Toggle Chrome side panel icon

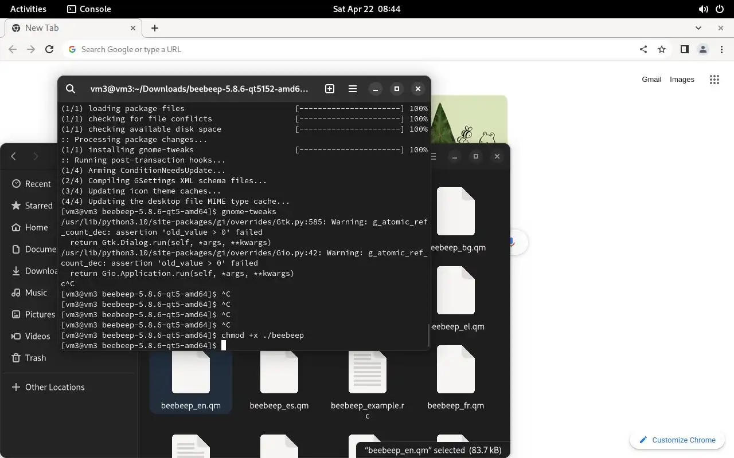[x=684, y=49]
